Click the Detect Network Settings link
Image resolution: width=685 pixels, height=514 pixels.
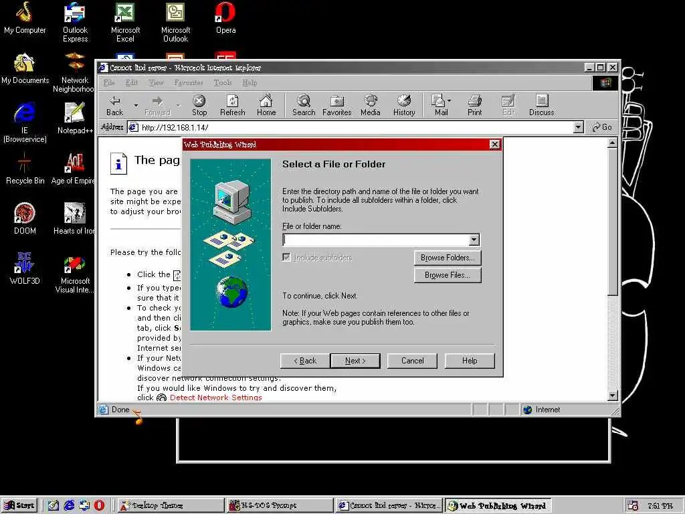pyautogui.click(x=216, y=398)
